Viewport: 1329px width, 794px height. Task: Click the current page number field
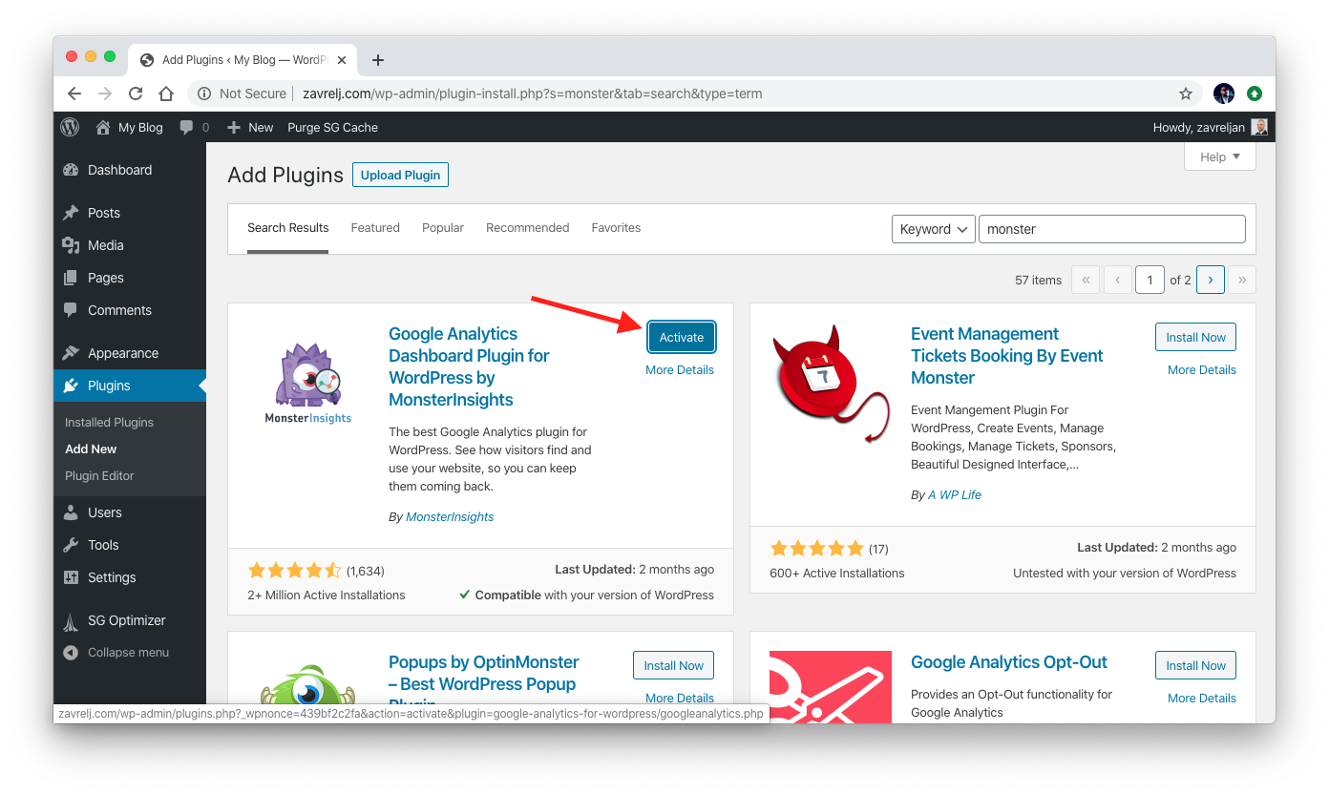pos(1150,280)
